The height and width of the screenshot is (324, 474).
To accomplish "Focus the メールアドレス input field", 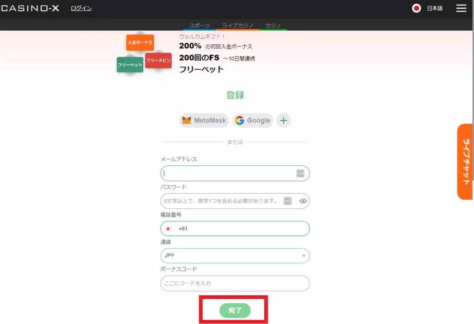I will [x=235, y=173].
